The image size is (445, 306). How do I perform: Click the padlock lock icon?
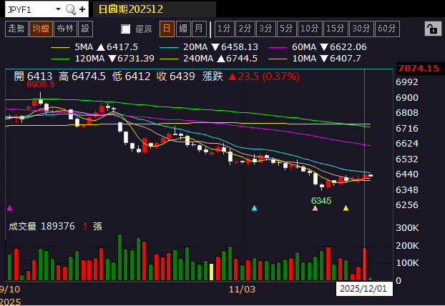coord(431,29)
